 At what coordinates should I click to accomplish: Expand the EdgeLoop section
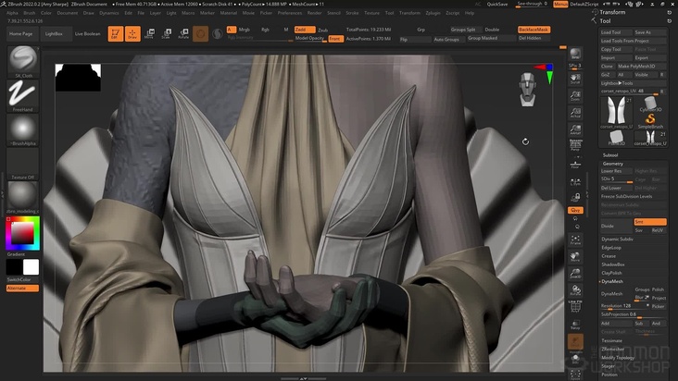click(x=611, y=248)
